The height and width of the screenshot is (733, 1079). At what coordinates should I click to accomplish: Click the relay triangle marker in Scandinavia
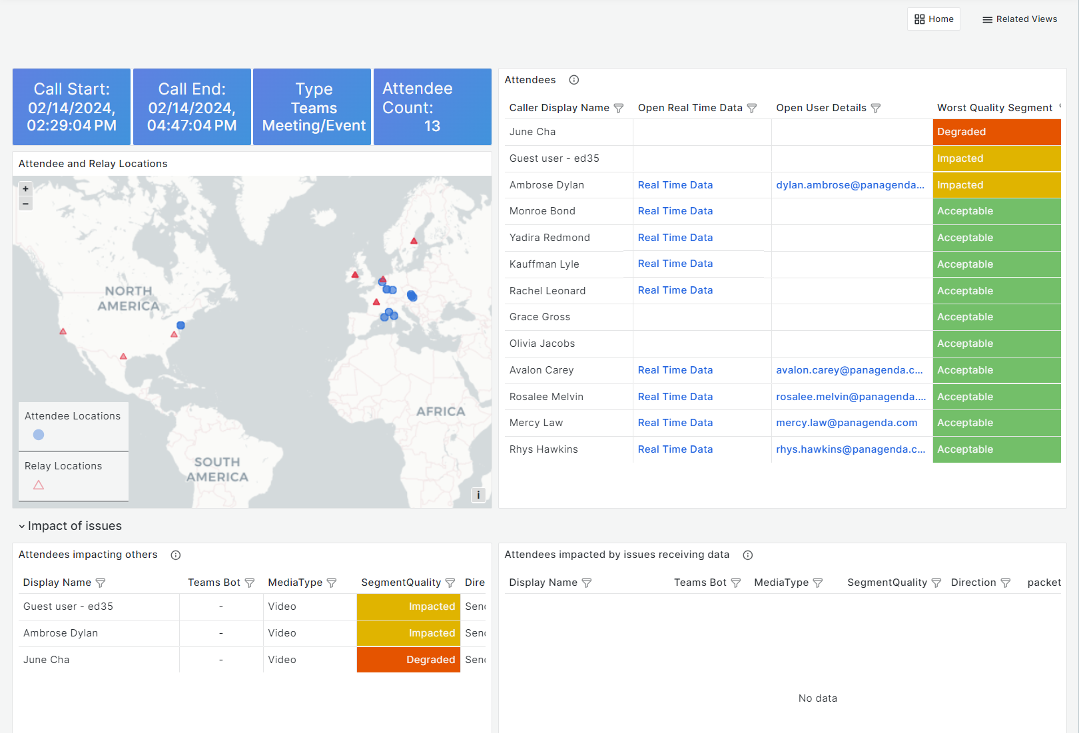click(x=414, y=241)
